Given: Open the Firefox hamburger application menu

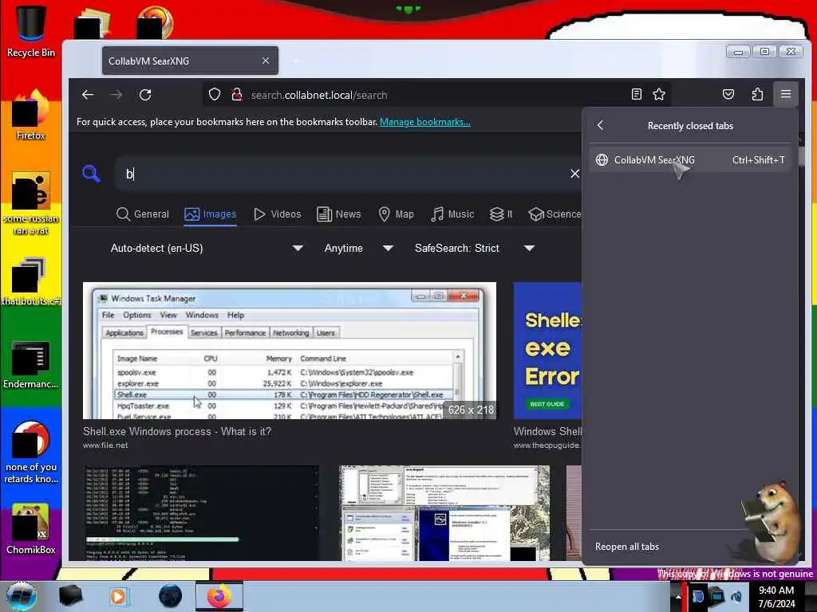Looking at the screenshot, I should tap(786, 94).
